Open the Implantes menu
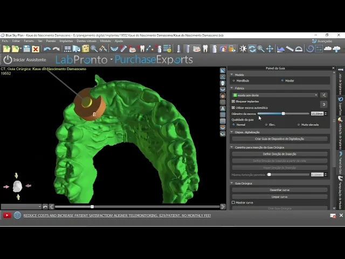The image size is (345, 259). (66, 41)
